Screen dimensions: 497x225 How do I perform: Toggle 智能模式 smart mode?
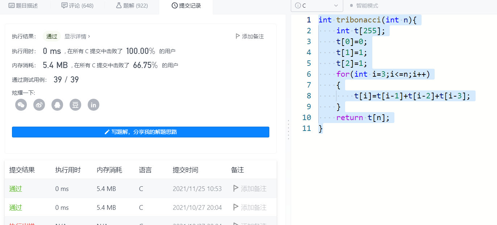[x=364, y=5]
